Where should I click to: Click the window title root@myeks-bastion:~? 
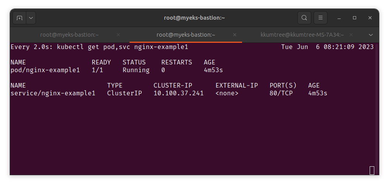click(x=194, y=18)
